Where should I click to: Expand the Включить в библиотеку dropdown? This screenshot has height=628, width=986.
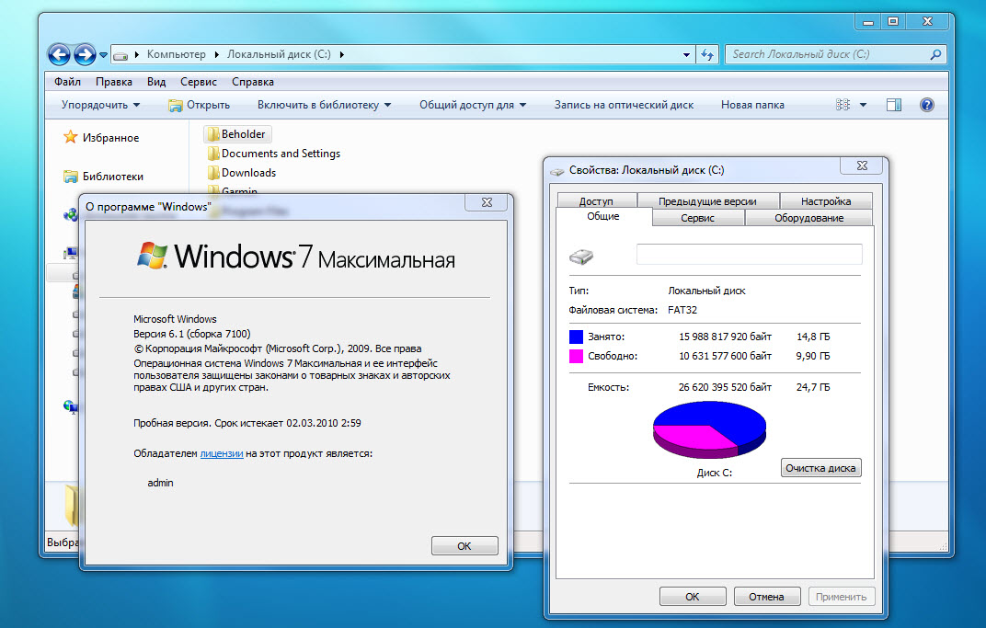pyautogui.click(x=324, y=105)
